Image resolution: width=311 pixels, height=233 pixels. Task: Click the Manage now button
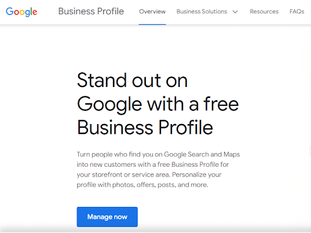[107, 217]
